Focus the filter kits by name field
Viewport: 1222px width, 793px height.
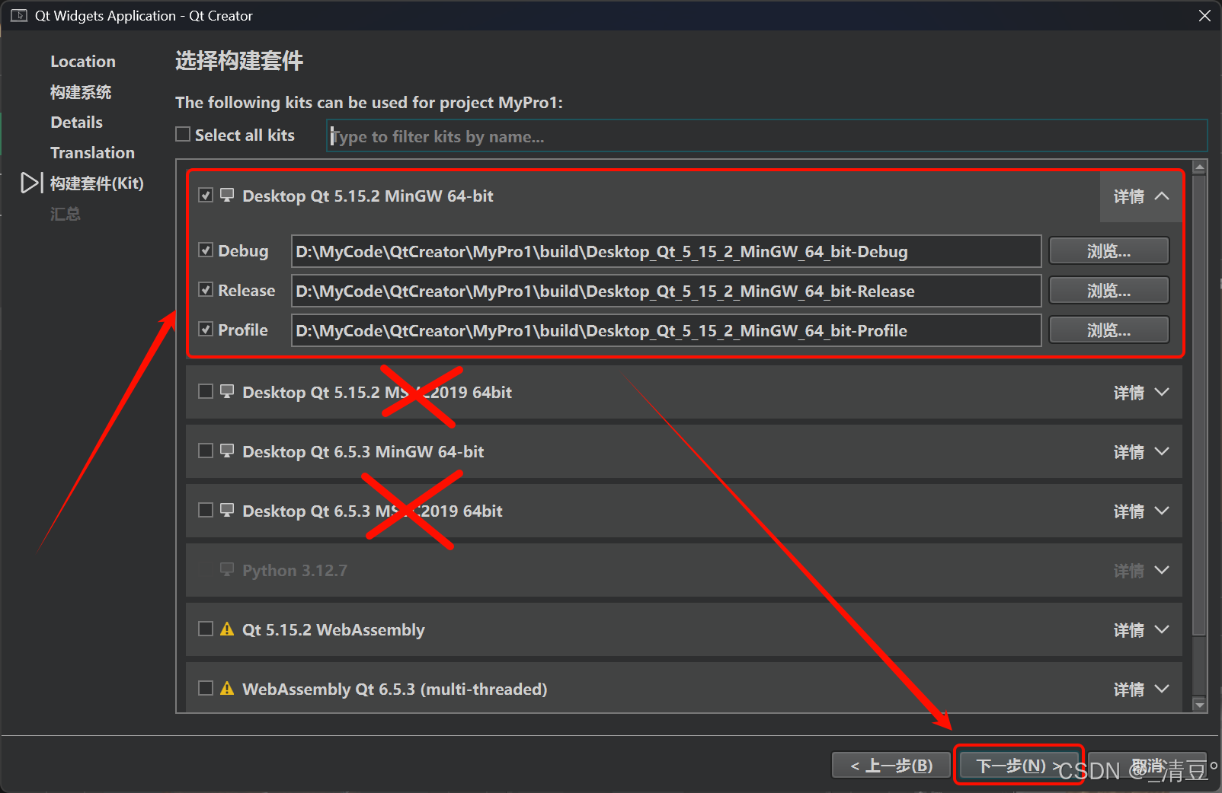pos(767,136)
